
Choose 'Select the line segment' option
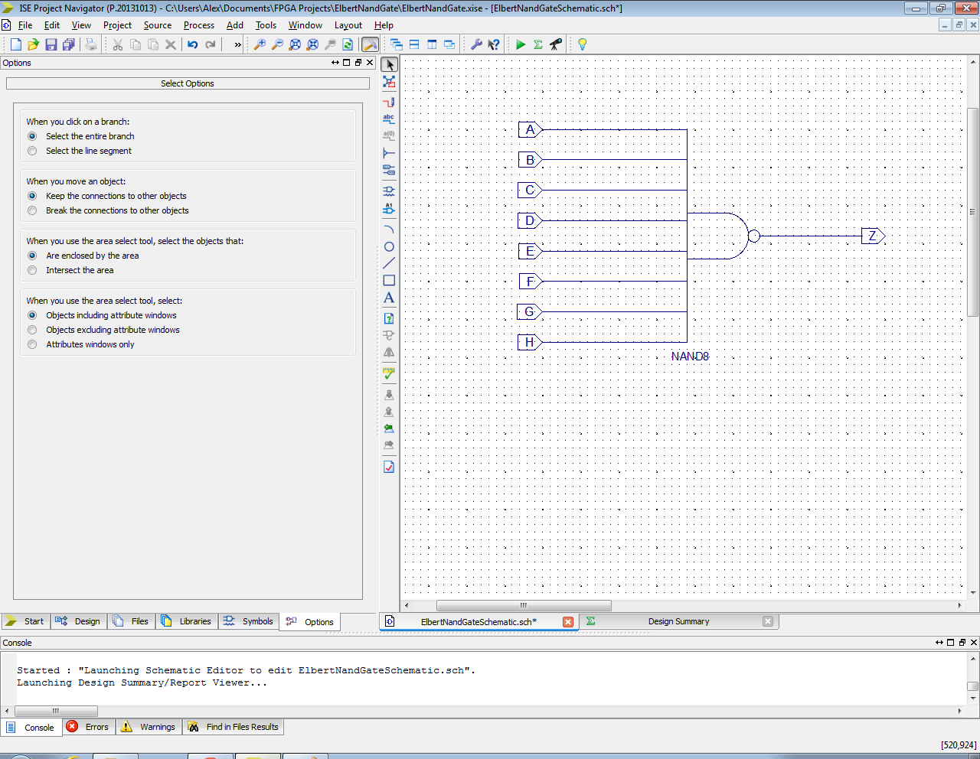(32, 151)
